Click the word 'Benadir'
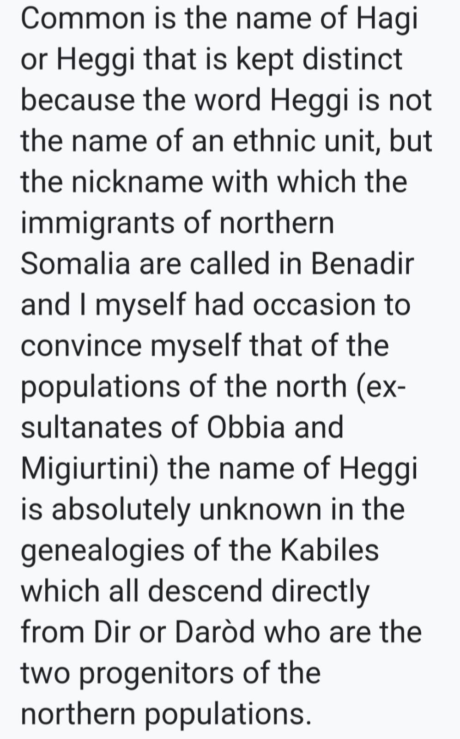This screenshot has height=739, width=460. tap(363, 264)
